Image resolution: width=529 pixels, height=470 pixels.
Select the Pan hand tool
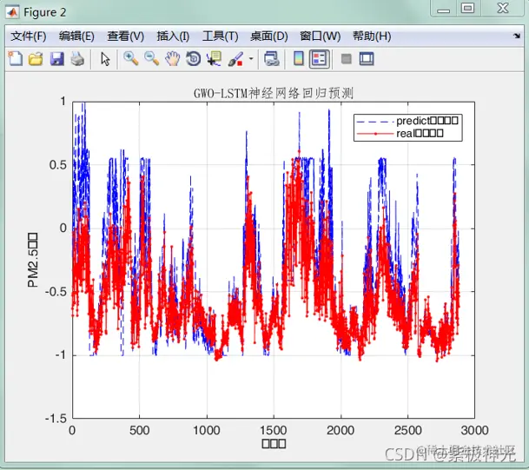[172, 59]
